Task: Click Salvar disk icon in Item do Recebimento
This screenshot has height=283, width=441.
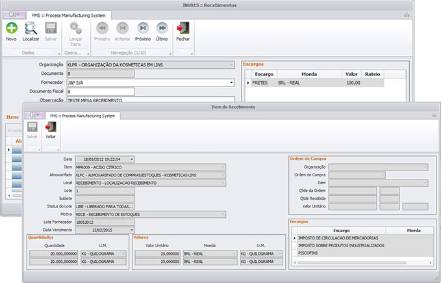Action: 32,127
